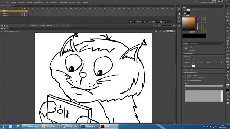Screen dimensions: 230x129
Task: Open the Окно menu
Action: click(x=79, y=3)
